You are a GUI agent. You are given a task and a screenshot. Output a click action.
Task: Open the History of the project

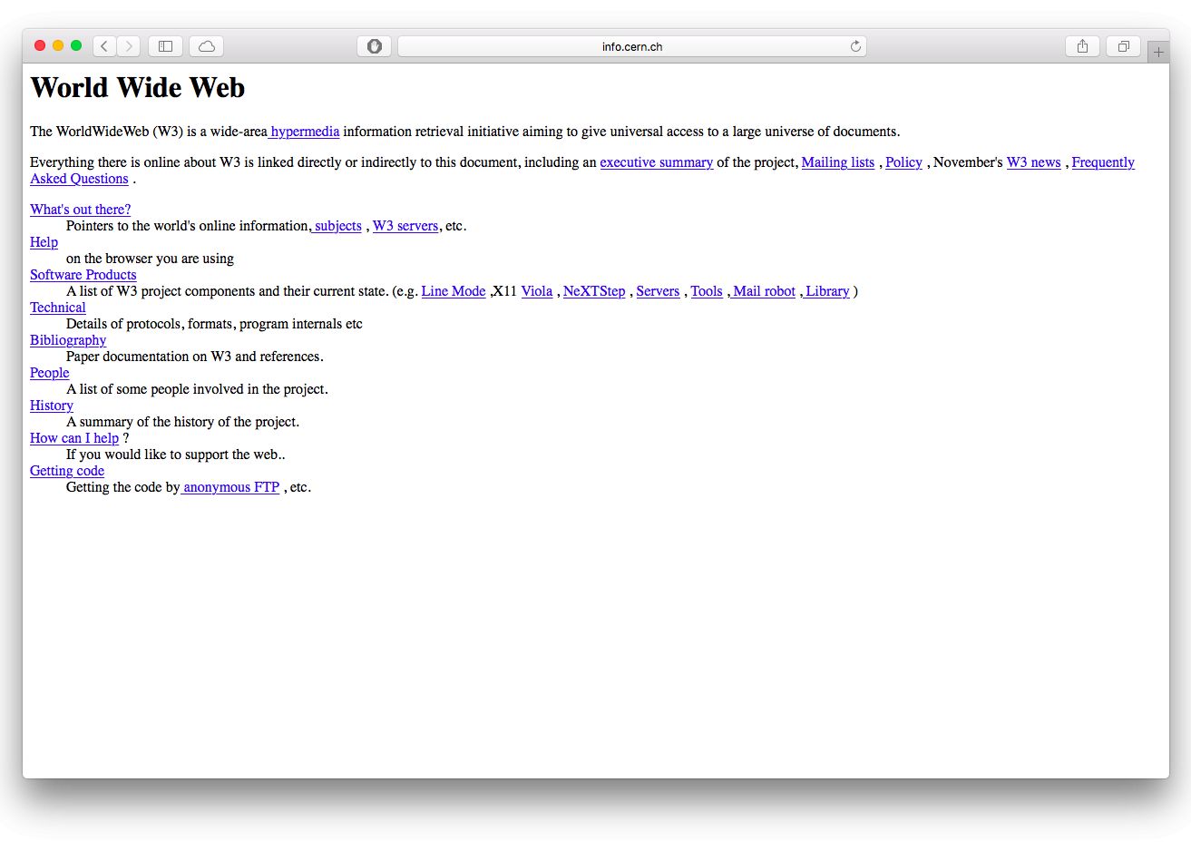(51, 406)
